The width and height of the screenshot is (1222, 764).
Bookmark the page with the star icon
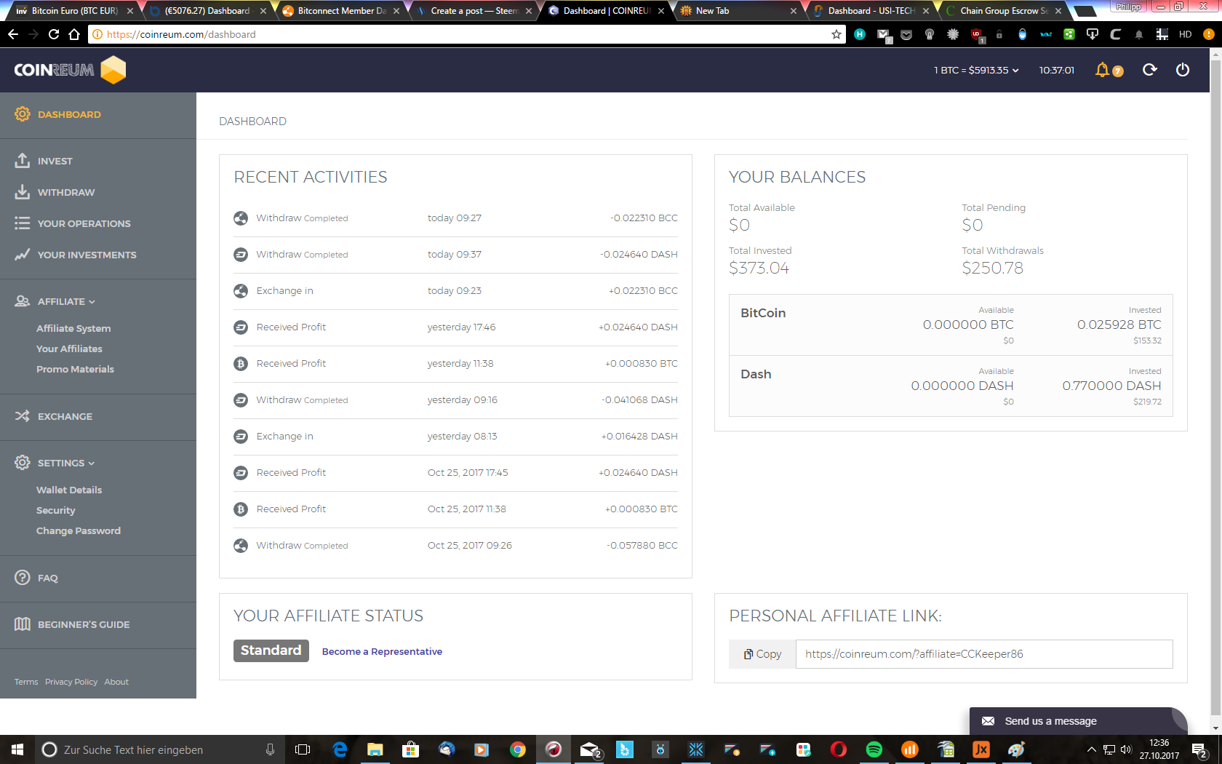(x=836, y=34)
